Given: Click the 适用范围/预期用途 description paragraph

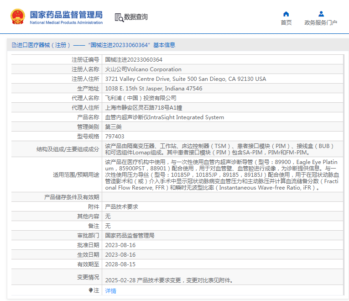Looking at the screenshot, I should (x=222, y=175).
